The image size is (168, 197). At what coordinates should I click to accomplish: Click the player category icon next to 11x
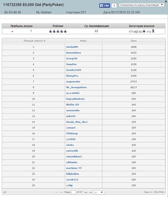[x=153, y=31]
